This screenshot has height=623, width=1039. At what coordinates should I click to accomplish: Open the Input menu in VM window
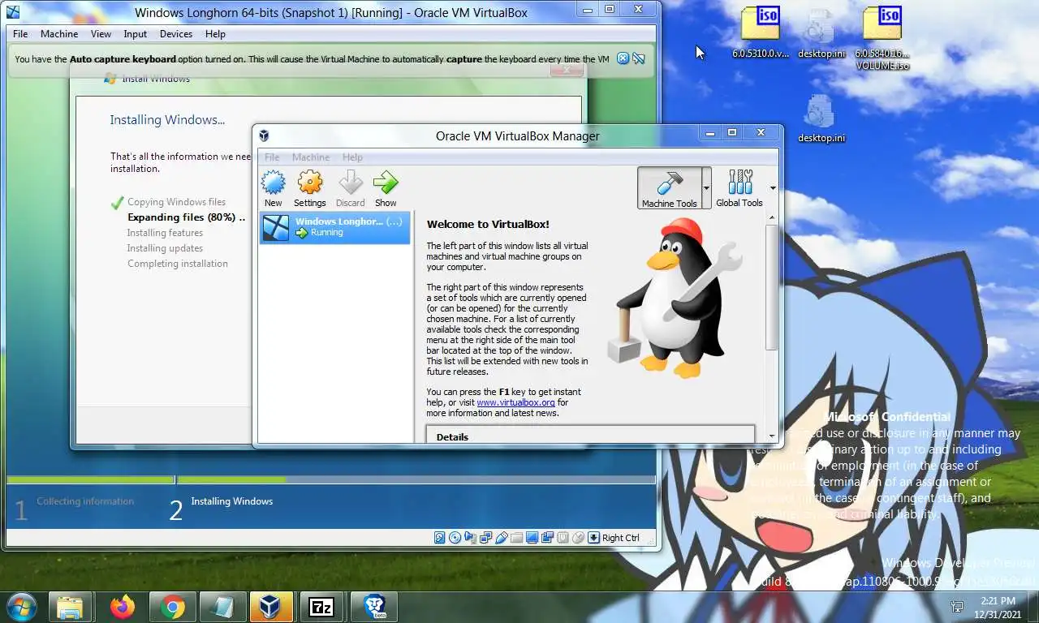[136, 34]
